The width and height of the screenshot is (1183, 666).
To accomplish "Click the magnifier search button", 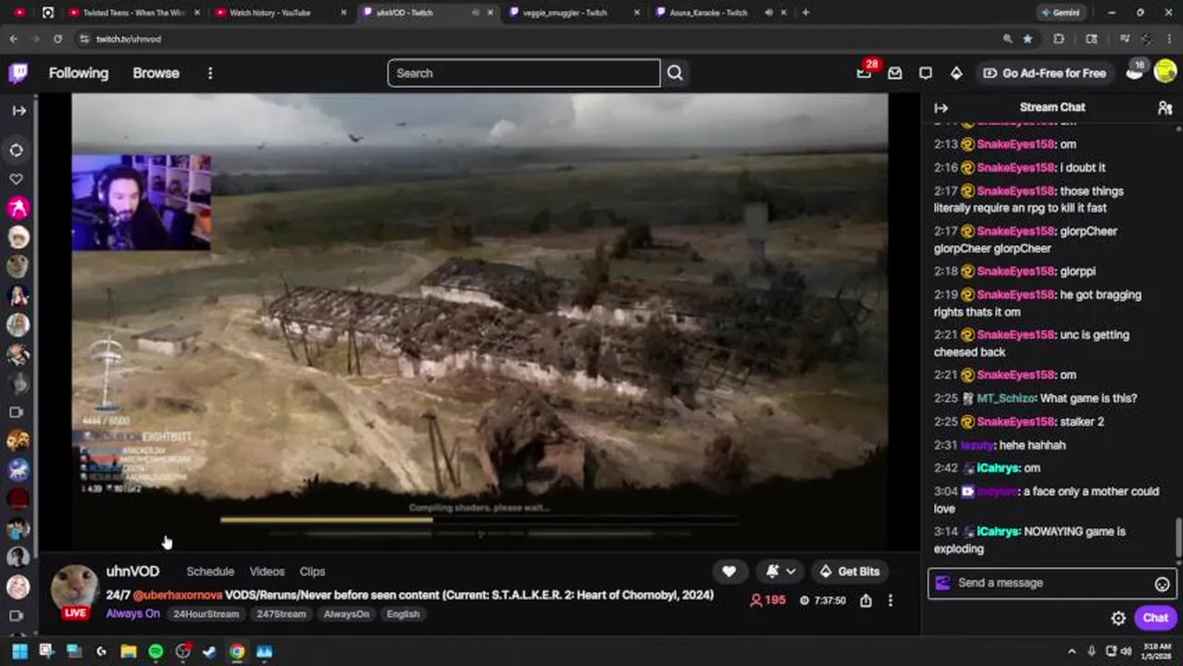I will 675,73.
